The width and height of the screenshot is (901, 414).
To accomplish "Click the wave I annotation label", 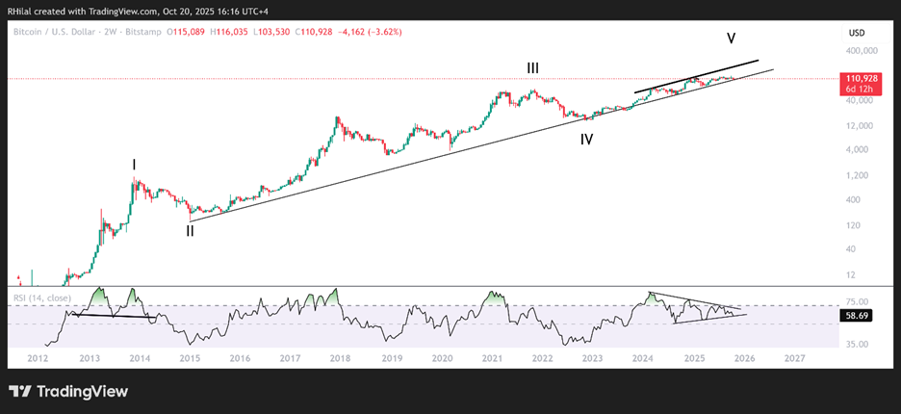I will tap(134, 166).
